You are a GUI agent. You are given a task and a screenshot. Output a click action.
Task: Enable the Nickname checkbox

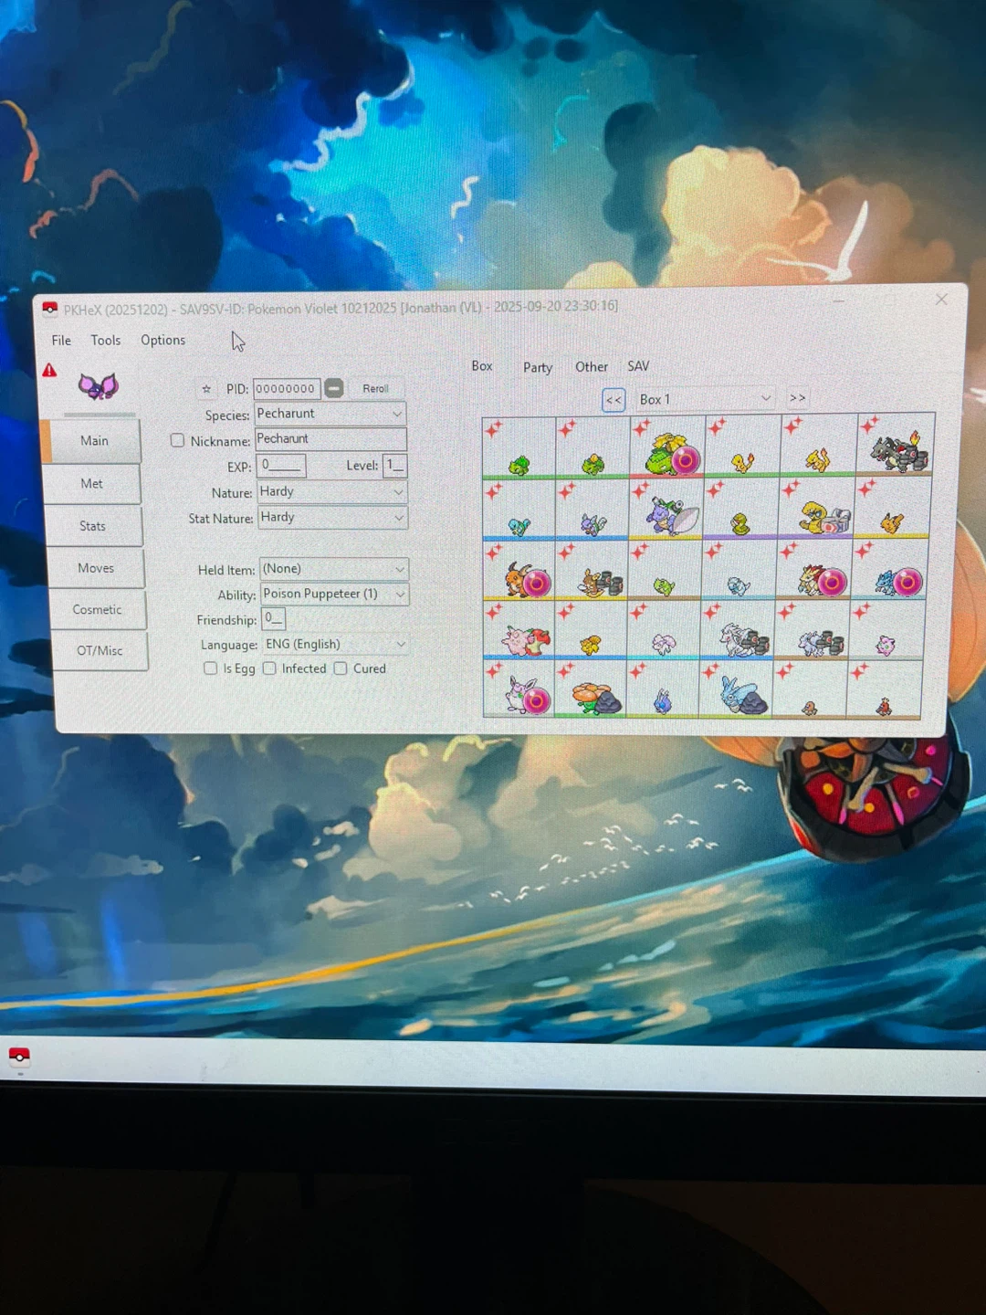pyautogui.click(x=178, y=440)
